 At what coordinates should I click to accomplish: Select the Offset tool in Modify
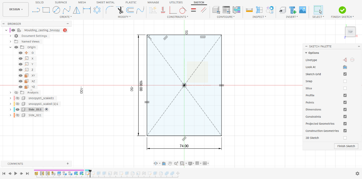[x=130, y=10]
